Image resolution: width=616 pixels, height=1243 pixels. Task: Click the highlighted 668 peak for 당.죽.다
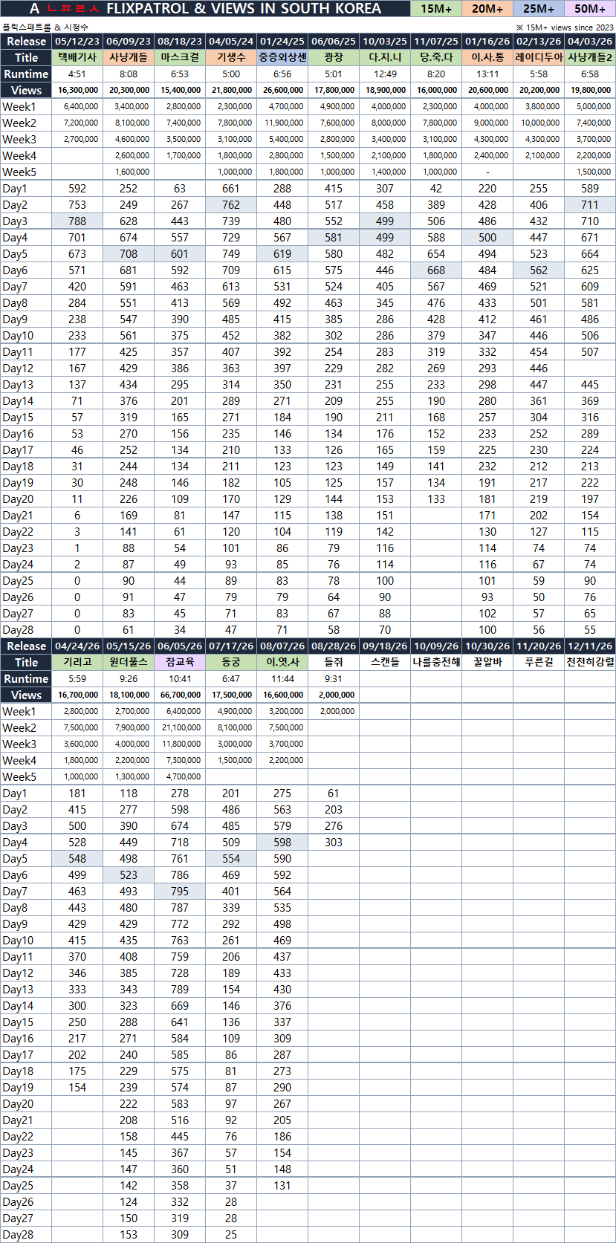pyautogui.click(x=436, y=270)
